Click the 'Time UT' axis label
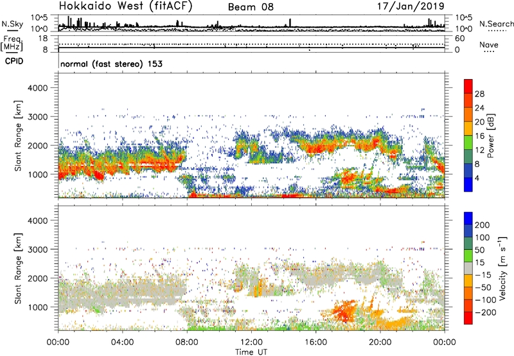Viewport: 514px width, 356px height. coord(251,352)
